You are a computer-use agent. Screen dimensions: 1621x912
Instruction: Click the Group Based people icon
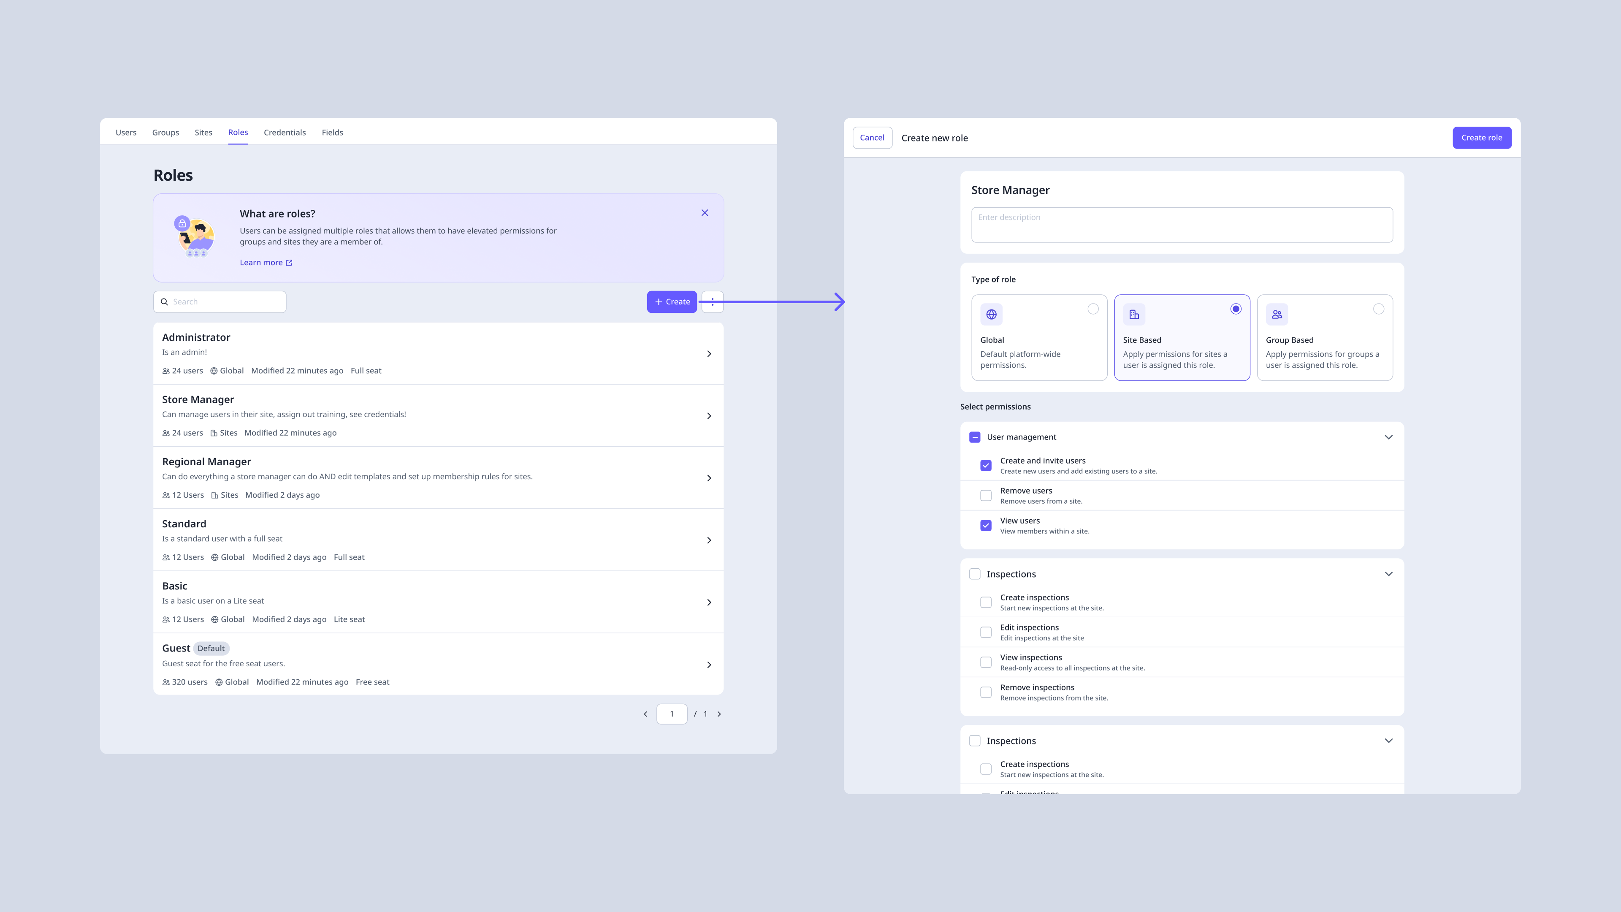point(1277,314)
